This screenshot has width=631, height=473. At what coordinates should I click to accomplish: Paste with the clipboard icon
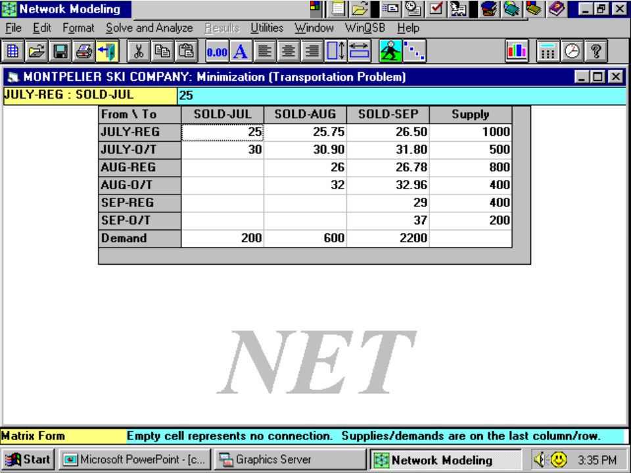coord(186,51)
